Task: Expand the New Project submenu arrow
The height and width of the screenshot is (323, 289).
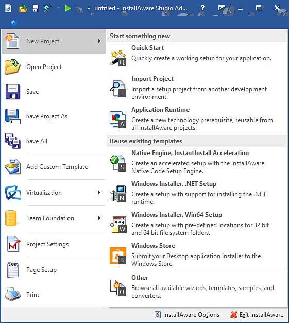Action: (x=99, y=41)
